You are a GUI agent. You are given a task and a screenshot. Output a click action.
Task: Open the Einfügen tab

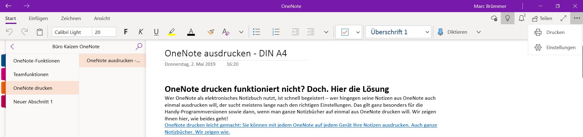pos(38,18)
